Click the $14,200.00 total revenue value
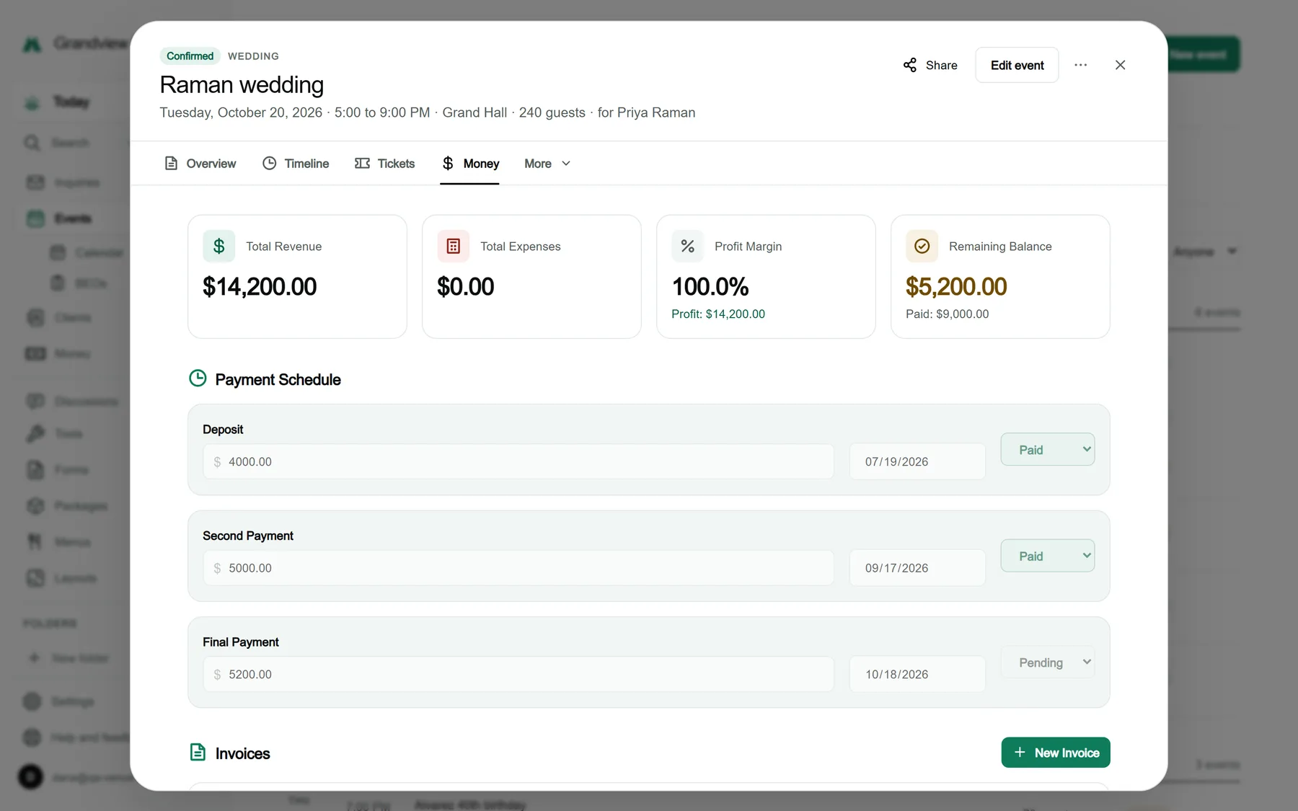The height and width of the screenshot is (811, 1298). pyautogui.click(x=260, y=287)
